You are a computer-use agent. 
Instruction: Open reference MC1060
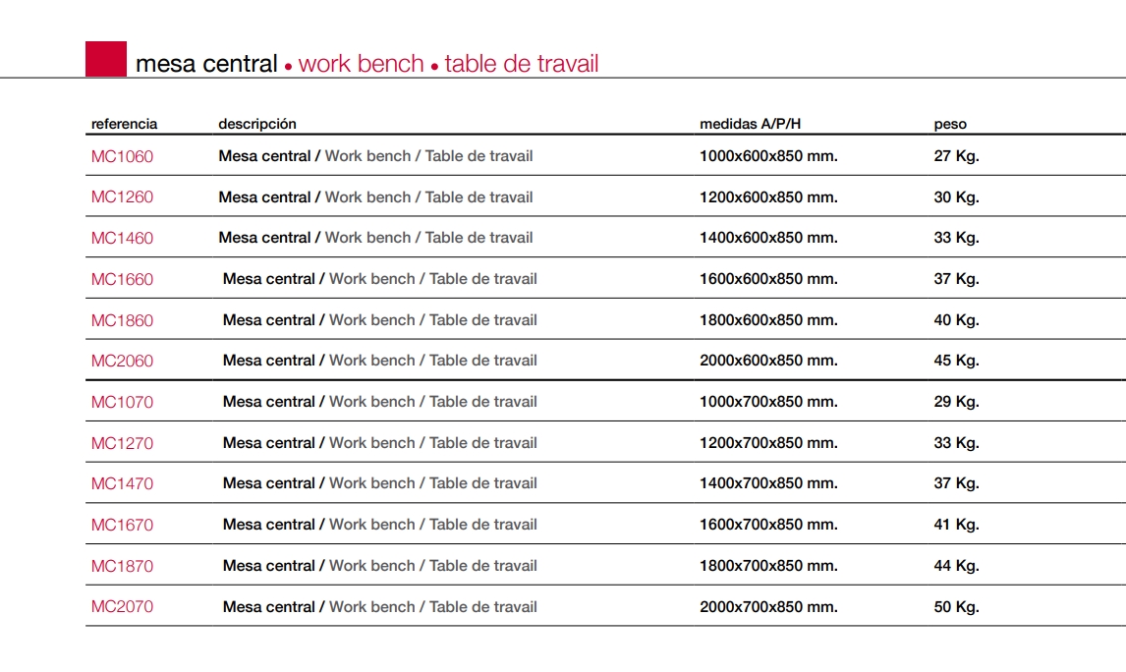pyautogui.click(x=122, y=156)
